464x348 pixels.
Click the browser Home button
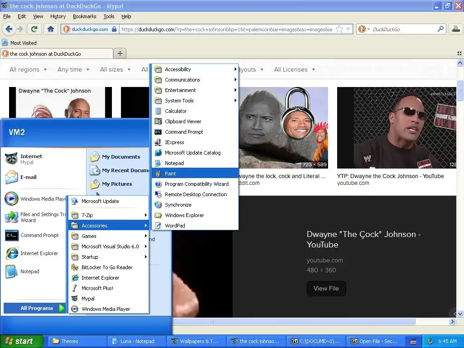51,29
